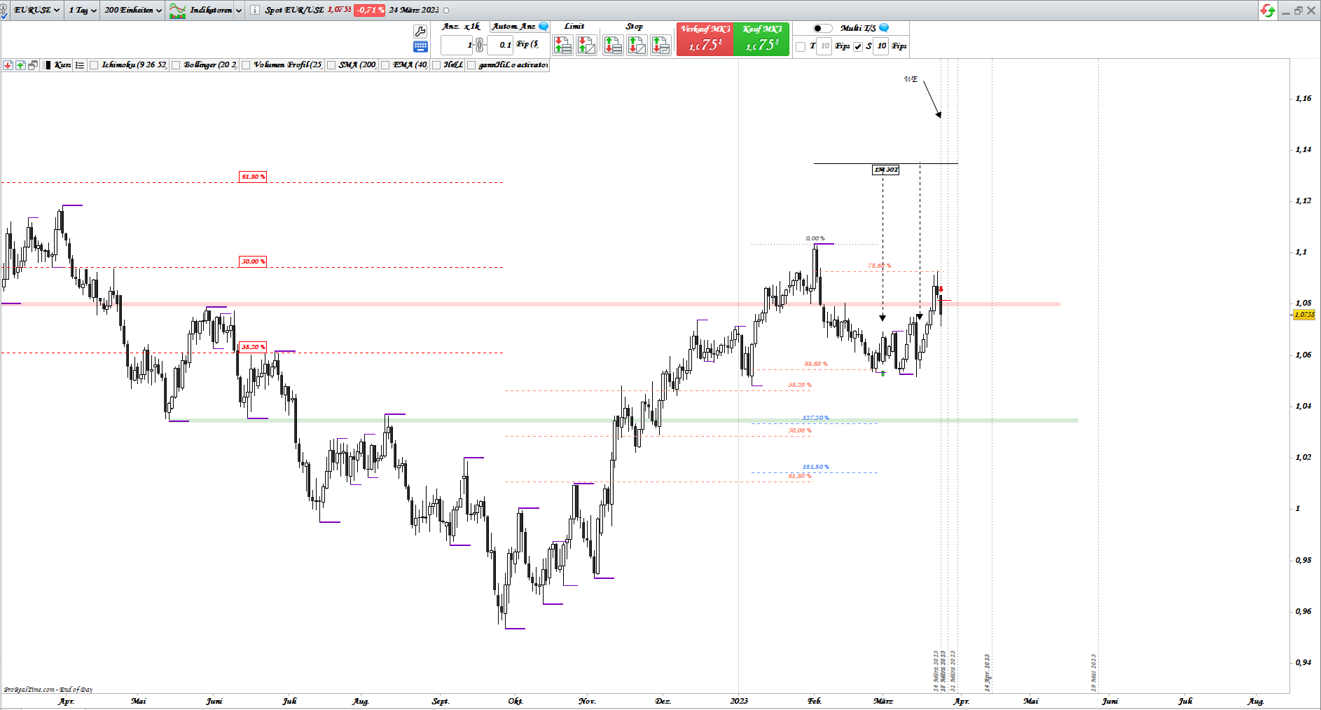Viewport: 1321px width, 710px height.
Task: Click the S stop pips input field
Action: tap(881, 46)
